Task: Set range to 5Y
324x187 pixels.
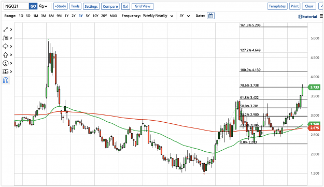Action: click(88, 16)
